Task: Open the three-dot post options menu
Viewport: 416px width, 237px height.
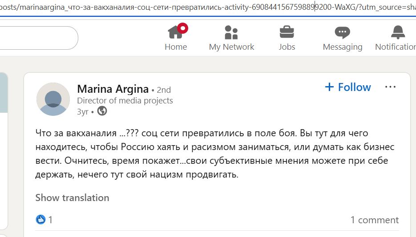Action: [x=390, y=87]
